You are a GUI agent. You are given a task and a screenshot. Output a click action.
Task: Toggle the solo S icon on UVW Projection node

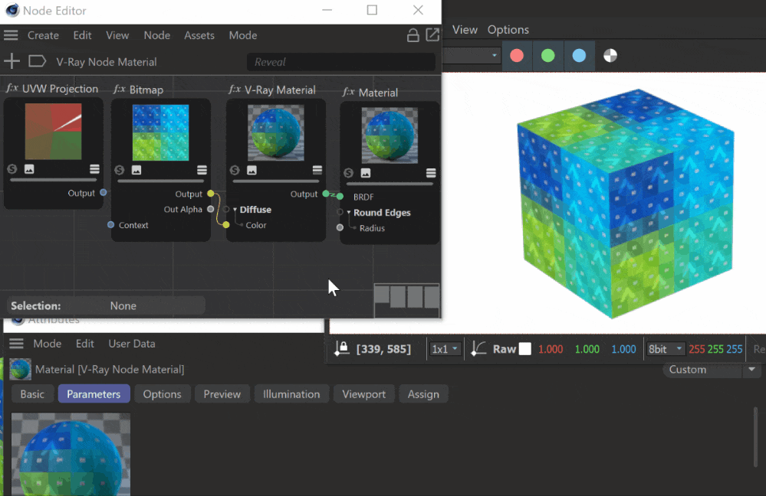(12, 168)
